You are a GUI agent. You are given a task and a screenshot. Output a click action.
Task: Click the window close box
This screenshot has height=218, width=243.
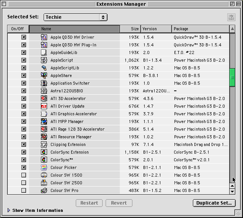pyautogui.click(x=4, y=4)
